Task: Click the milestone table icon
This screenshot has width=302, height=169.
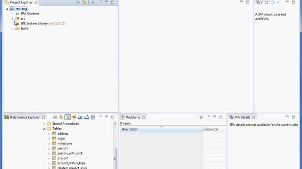Action: pyautogui.click(x=54, y=143)
